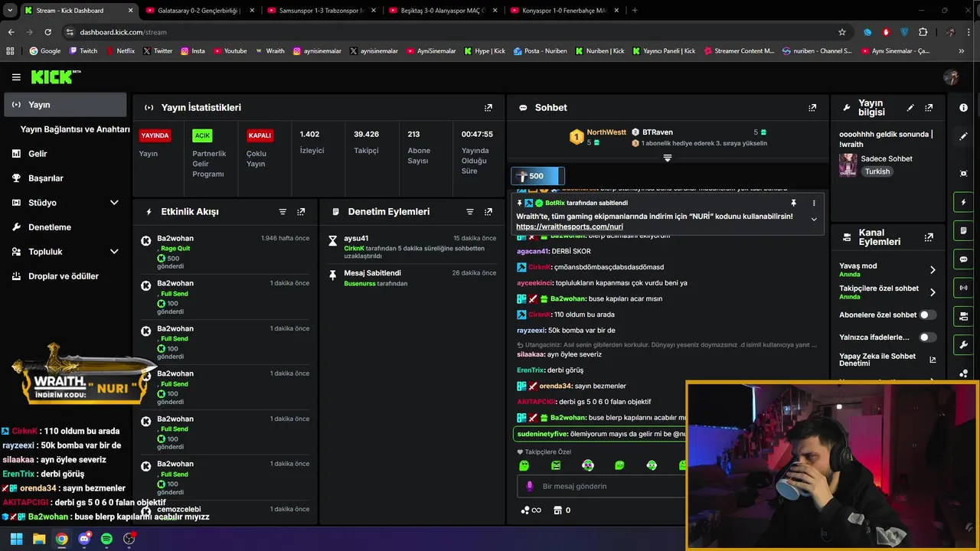Edit stream info with pencil in Yayın bilgisi

910,108
